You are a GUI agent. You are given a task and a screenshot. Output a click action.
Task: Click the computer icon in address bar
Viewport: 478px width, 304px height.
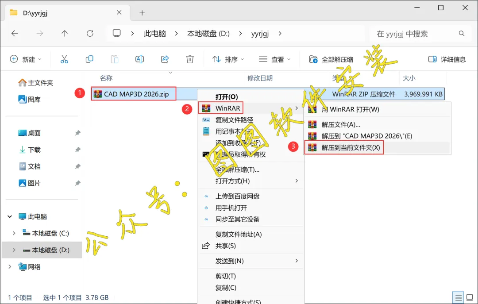tap(117, 33)
